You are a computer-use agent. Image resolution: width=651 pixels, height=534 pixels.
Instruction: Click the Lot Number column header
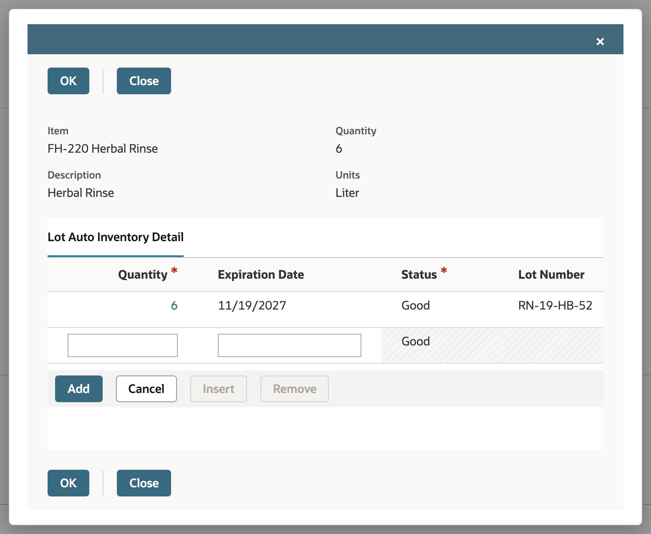pos(551,275)
